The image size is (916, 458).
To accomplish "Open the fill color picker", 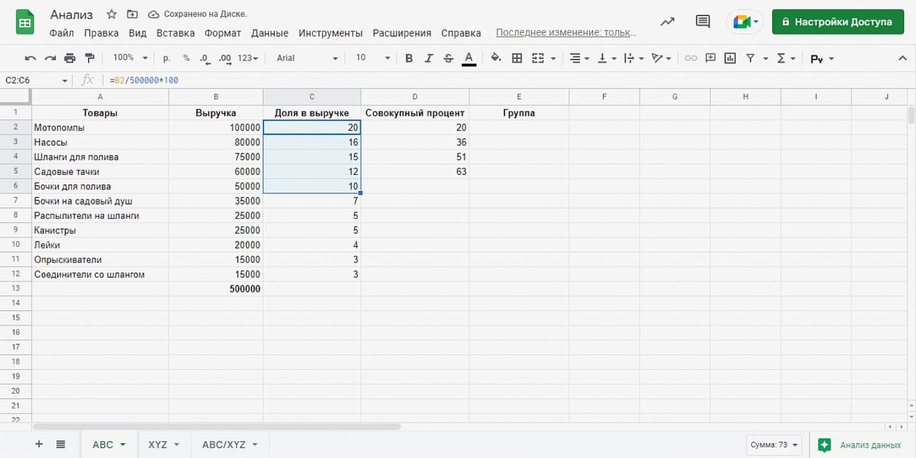I will point(495,58).
